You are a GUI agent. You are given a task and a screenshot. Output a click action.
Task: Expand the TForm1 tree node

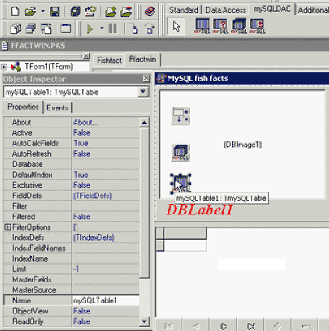click(4, 67)
